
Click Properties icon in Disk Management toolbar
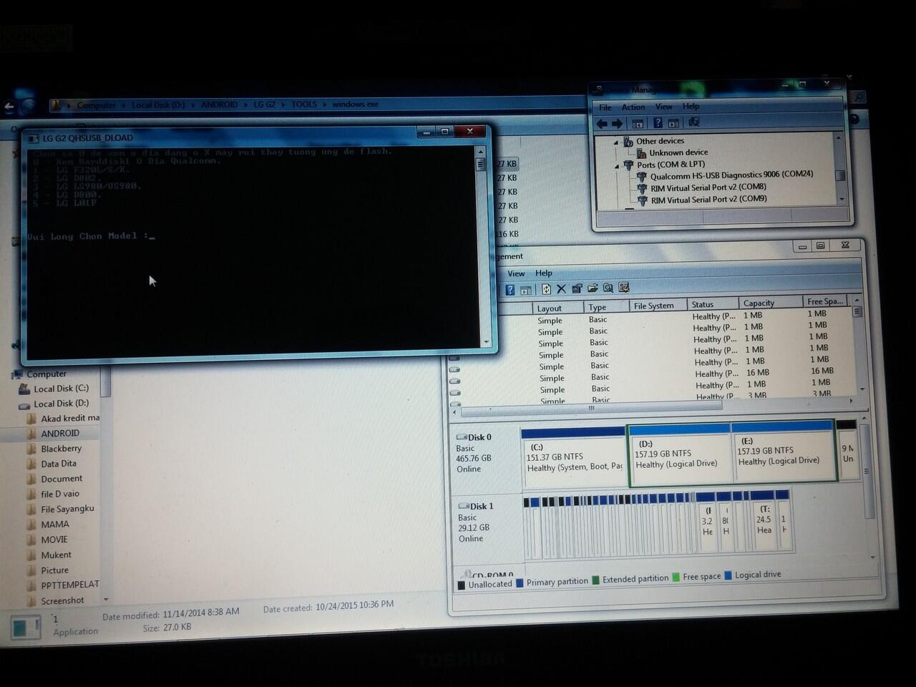(577, 288)
